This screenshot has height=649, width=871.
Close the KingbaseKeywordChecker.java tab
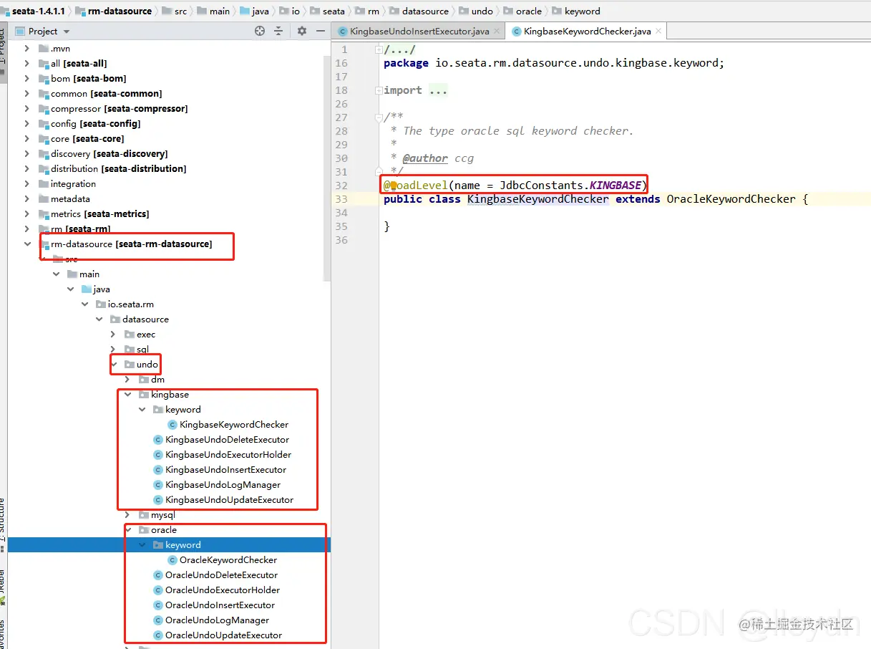[x=658, y=32]
